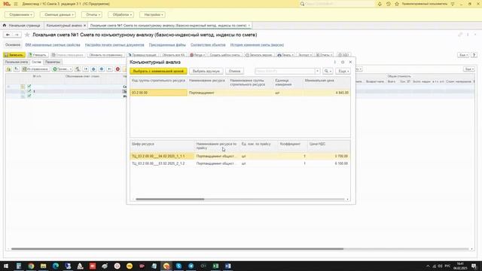Click the Windows Start button

point(6,266)
